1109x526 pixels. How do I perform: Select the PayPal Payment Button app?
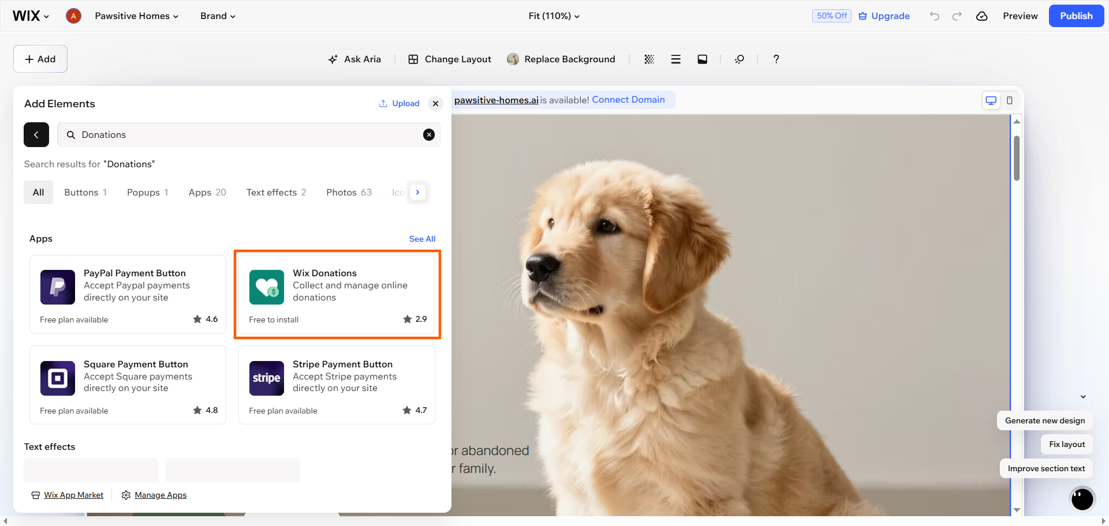coord(128,294)
